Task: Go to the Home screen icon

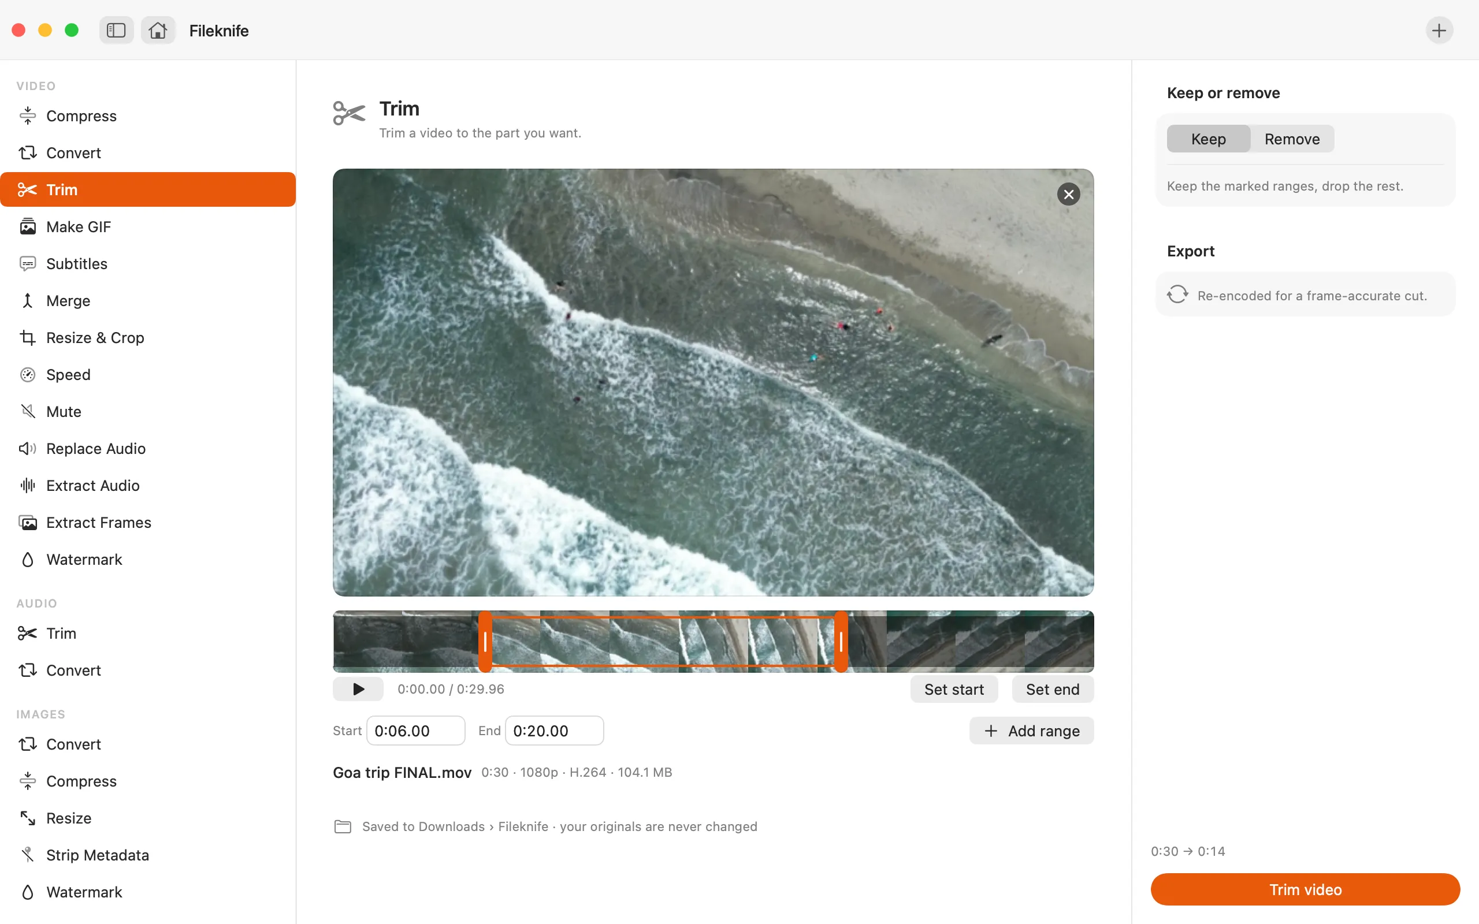Action: click(x=158, y=30)
